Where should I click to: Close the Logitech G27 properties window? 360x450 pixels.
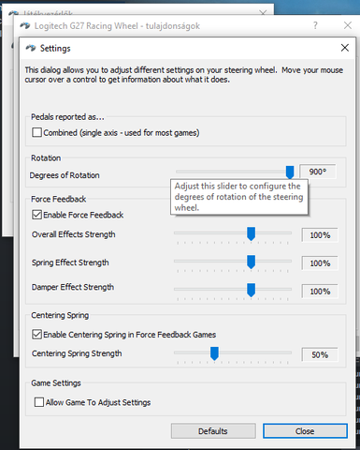[348, 25]
